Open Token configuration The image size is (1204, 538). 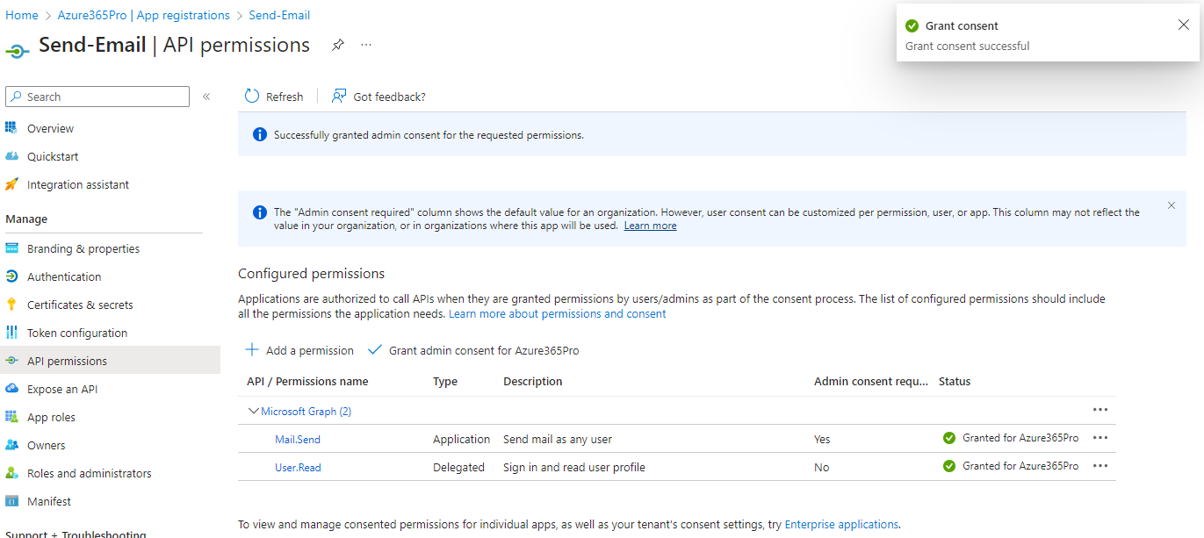pyautogui.click(x=77, y=333)
